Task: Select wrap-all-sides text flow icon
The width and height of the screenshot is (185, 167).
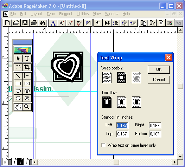Action: point(136,102)
